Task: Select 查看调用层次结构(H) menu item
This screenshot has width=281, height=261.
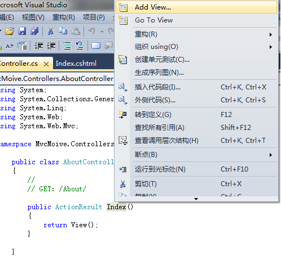Action: coord(196,141)
